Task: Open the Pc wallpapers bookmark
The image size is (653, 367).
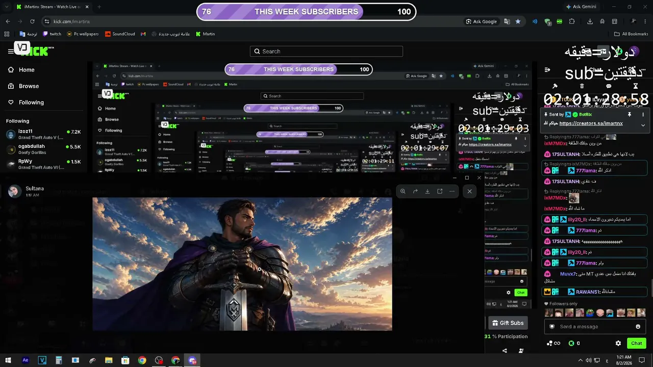Action: point(83,34)
